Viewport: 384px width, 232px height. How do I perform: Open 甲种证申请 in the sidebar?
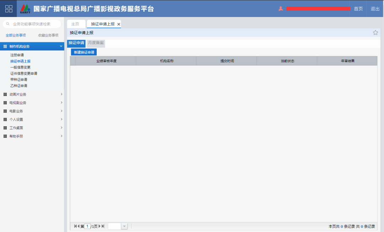coord(18,79)
